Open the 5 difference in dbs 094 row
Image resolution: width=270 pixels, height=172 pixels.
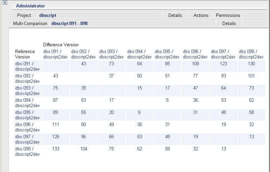[167, 100]
